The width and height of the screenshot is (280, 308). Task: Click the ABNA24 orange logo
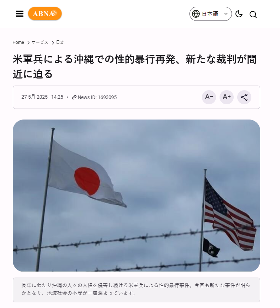tap(45, 13)
